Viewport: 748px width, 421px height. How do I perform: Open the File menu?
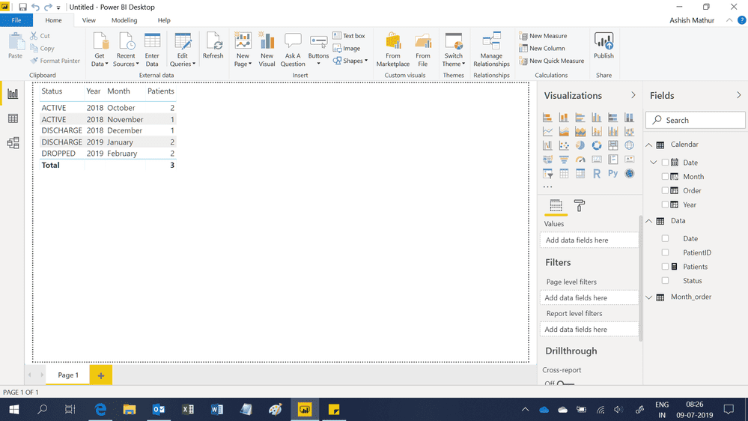pyautogui.click(x=16, y=20)
